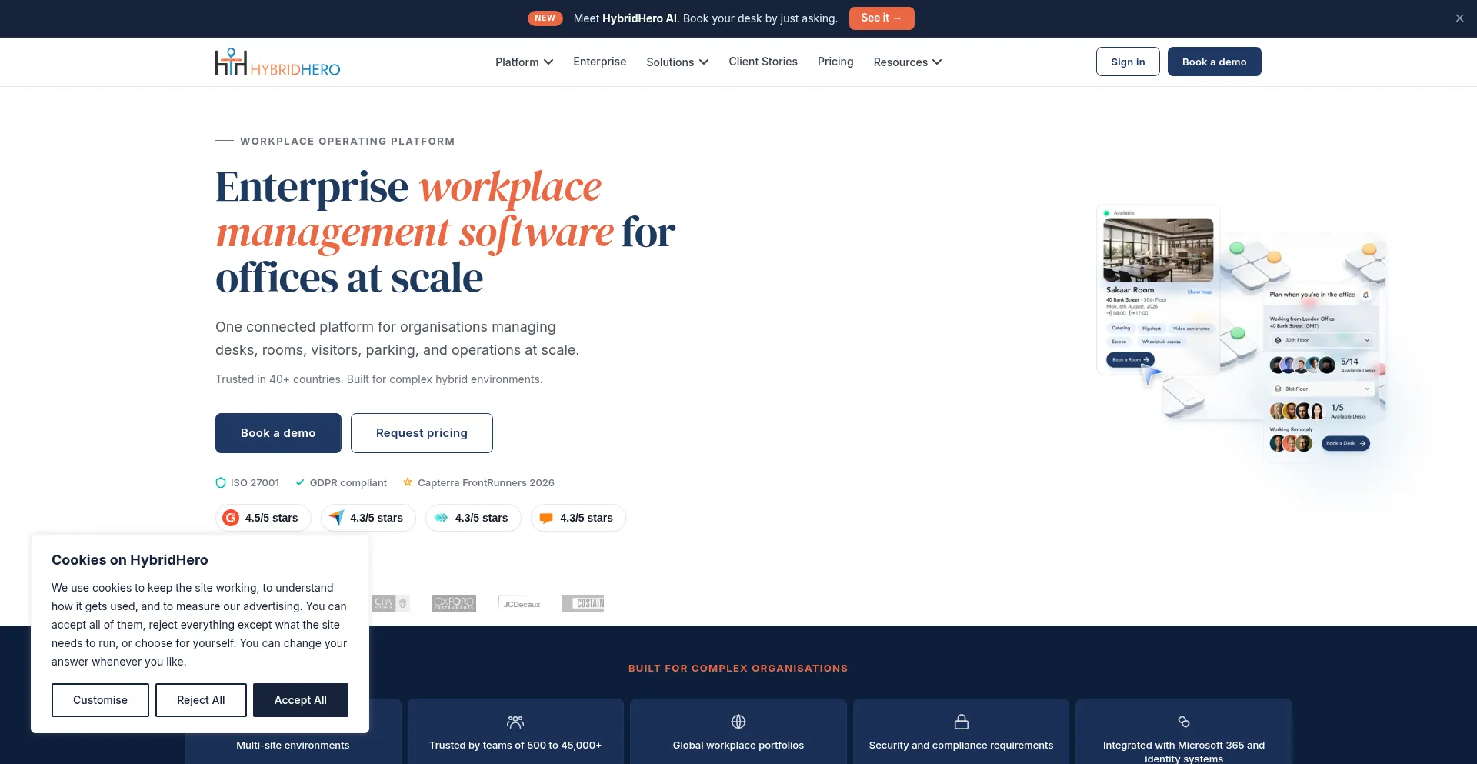Choose Customise in the cookie dialog

(100, 700)
